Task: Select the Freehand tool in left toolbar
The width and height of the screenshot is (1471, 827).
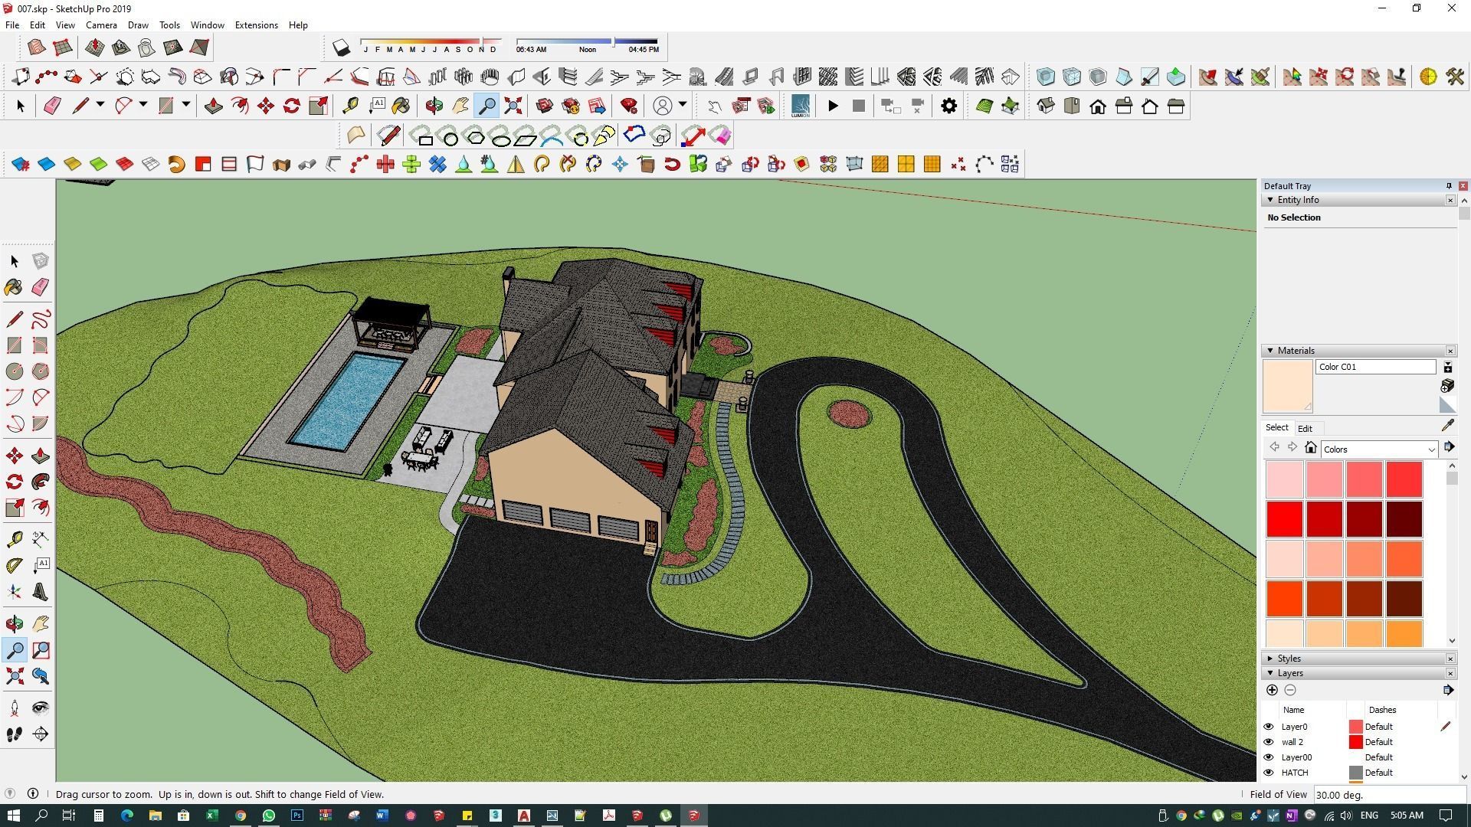Action: tap(41, 319)
